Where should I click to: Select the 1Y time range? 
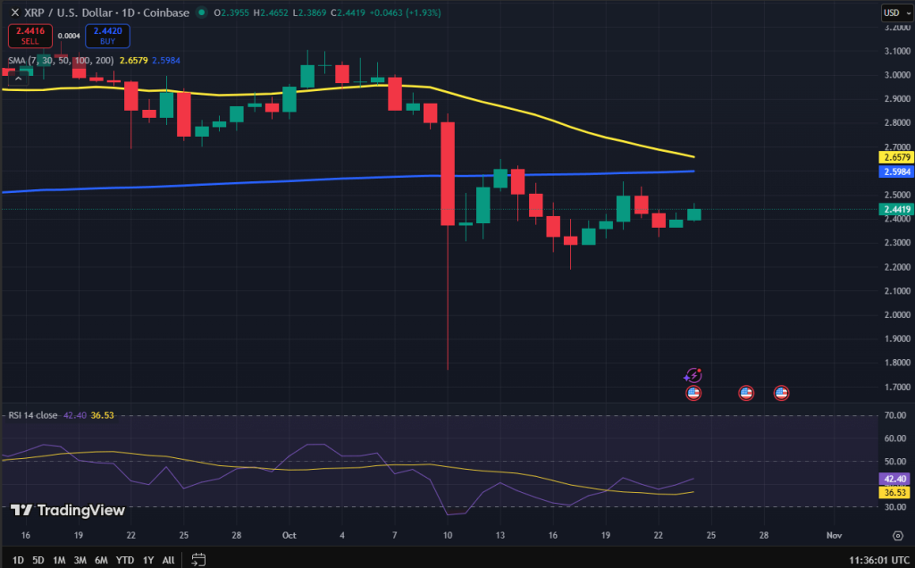148,560
